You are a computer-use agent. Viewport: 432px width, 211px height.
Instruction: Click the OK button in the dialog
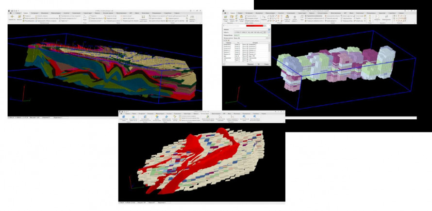[259, 64]
